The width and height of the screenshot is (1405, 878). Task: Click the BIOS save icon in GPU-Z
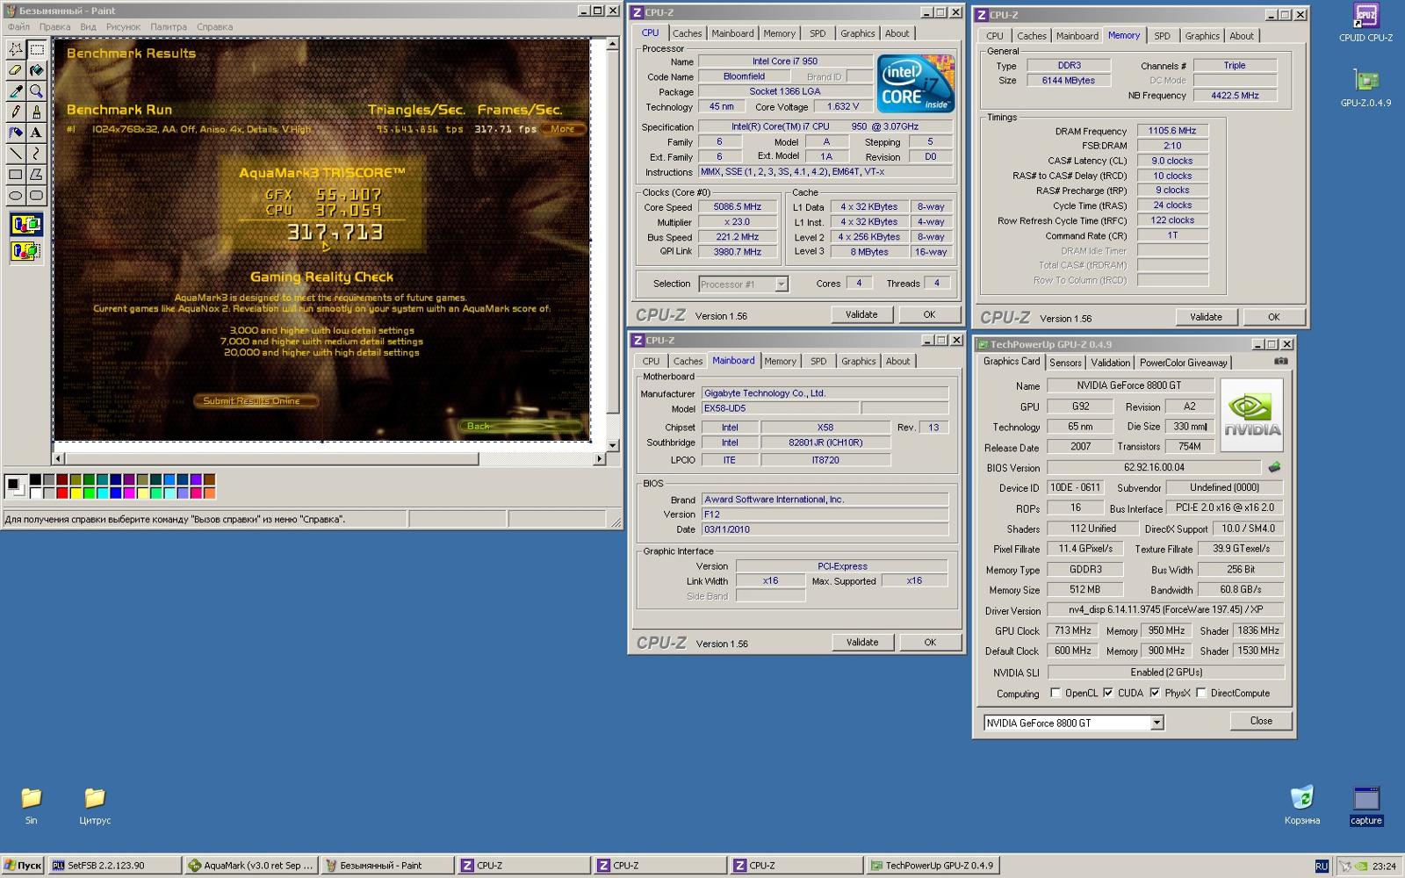1274,467
